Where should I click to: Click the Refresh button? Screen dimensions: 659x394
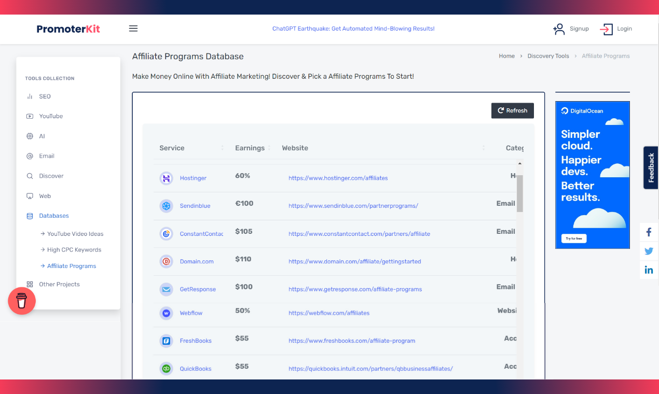click(513, 110)
